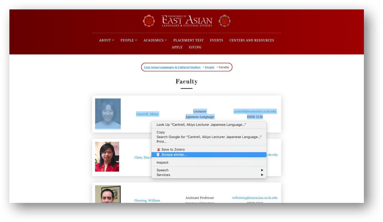Click the East Asian department logo

pos(187,21)
